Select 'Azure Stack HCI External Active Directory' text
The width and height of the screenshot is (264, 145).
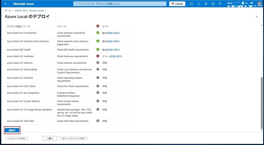click(28, 41)
